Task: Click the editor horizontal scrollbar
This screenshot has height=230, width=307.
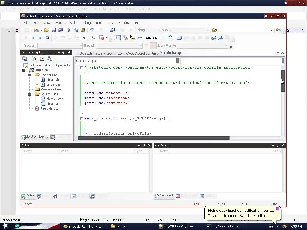Action: click(x=154, y=138)
